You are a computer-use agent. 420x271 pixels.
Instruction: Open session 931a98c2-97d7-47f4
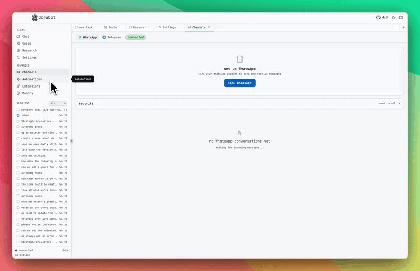click(x=42, y=219)
